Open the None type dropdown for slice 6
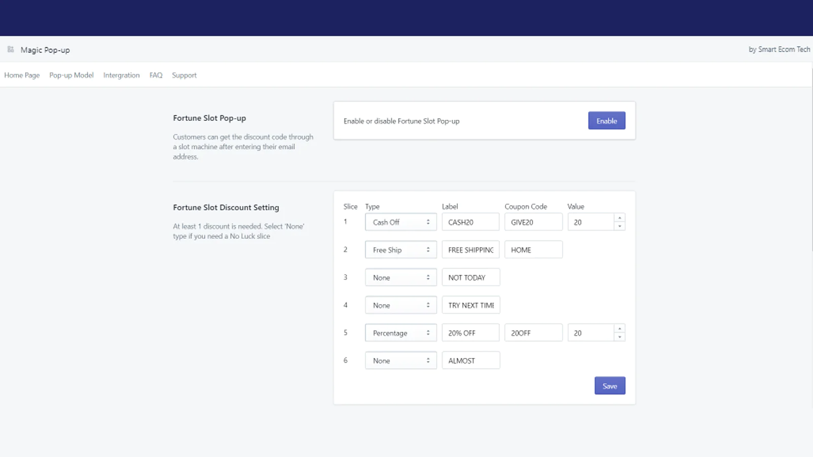The image size is (813, 457). coord(400,360)
